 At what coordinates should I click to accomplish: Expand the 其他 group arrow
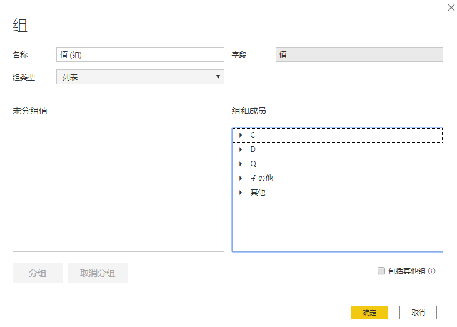click(x=241, y=193)
